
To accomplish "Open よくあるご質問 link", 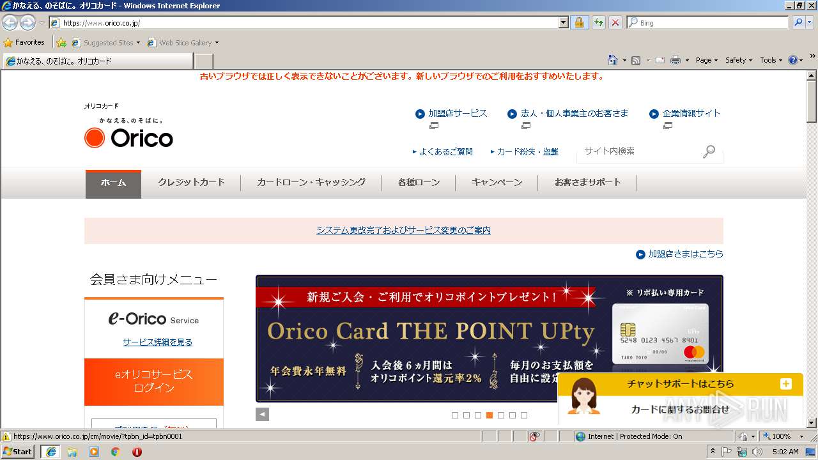I will (x=446, y=151).
